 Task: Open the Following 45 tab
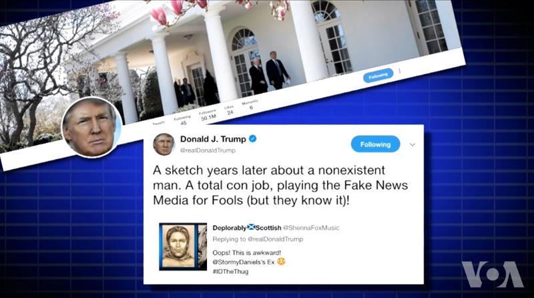[x=182, y=120]
